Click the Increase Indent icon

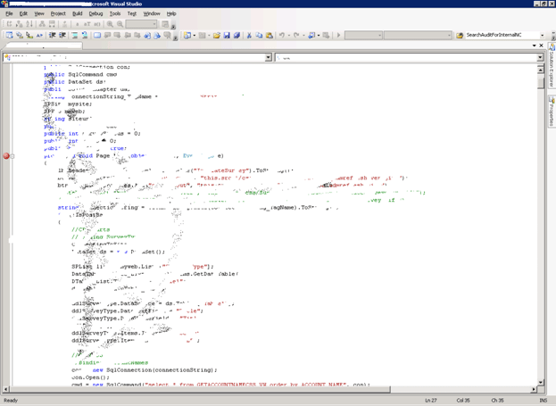(62, 35)
